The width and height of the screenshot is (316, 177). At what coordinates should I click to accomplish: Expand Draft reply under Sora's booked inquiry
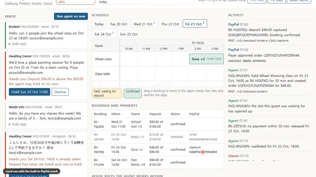pyautogui.click(x=18, y=44)
